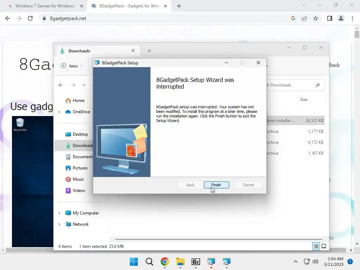
Task: Click the Back button in setup wizard
Action: (x=190, y=185)
